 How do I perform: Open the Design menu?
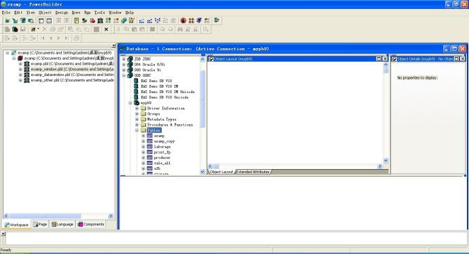62,12
